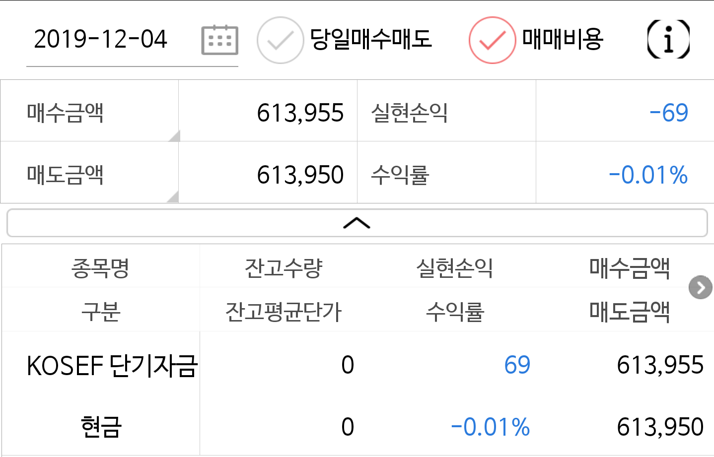Click the 구분 column header

pos(100,312)
